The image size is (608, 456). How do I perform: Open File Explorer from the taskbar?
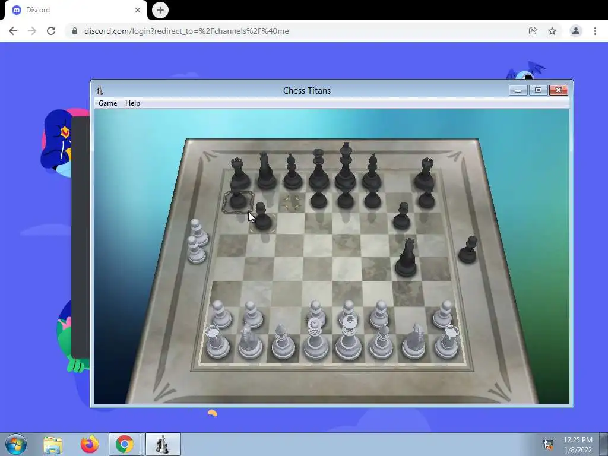(53, 444)
